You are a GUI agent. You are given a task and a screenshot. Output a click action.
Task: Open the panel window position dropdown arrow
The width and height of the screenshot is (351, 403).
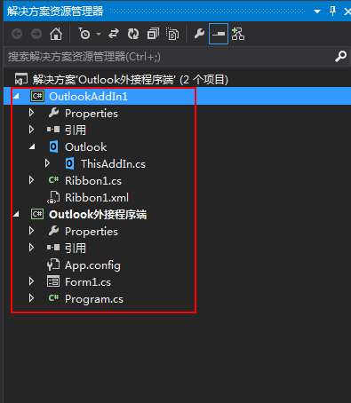(x=317, y=12)
